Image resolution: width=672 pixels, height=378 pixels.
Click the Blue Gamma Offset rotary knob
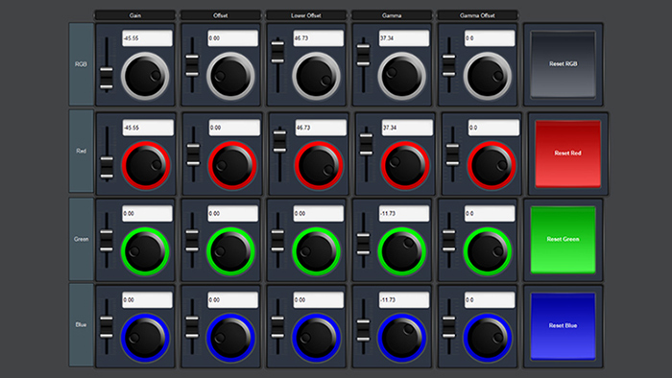488,338
